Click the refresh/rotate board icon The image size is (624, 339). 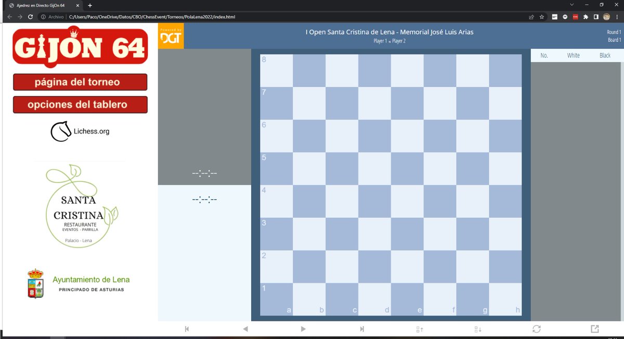(x=537, y=329)
